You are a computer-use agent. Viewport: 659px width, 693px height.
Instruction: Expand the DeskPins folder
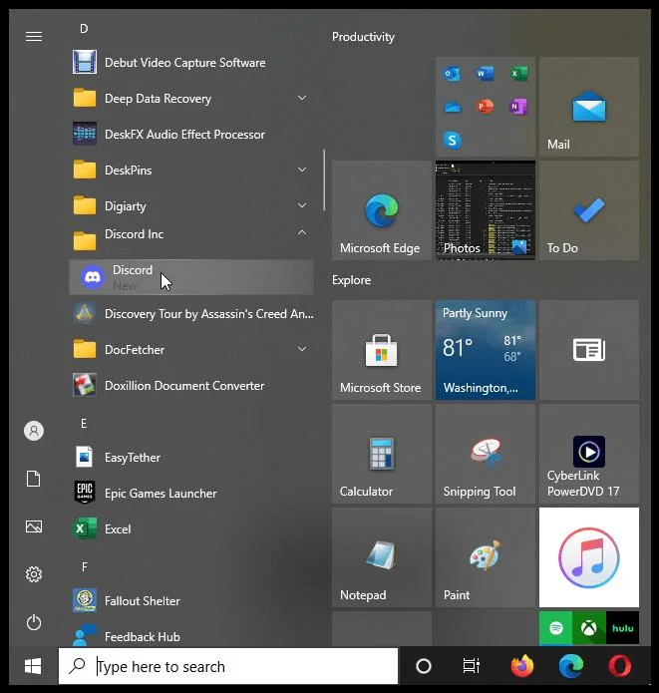pyautogui.click(x=302, y=170)
